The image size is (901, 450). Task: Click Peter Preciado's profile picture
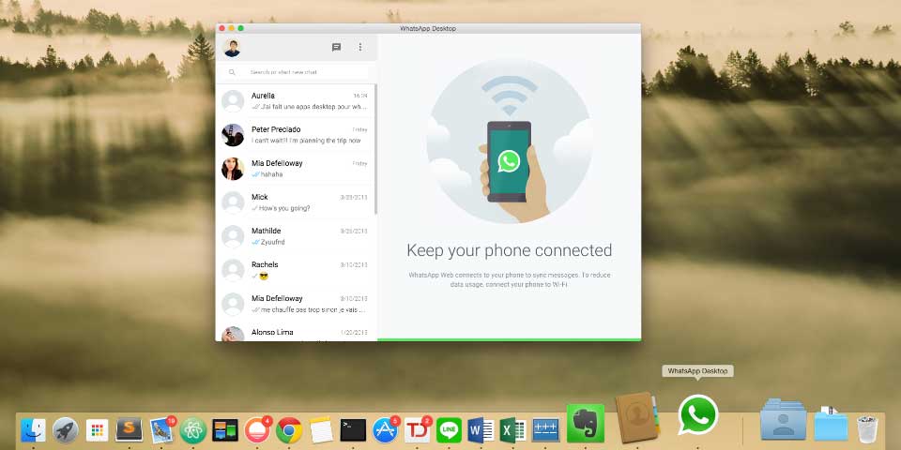click(x=233, y=135)
